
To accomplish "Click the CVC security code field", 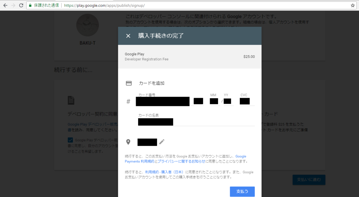I will click(247, 102).
